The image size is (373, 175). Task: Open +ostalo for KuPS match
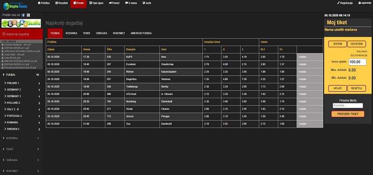point(310,57)
